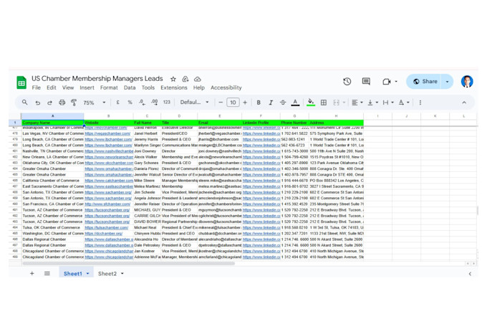Open horizontal align dropdown
The image size is (487, 329).
[357, 102]
